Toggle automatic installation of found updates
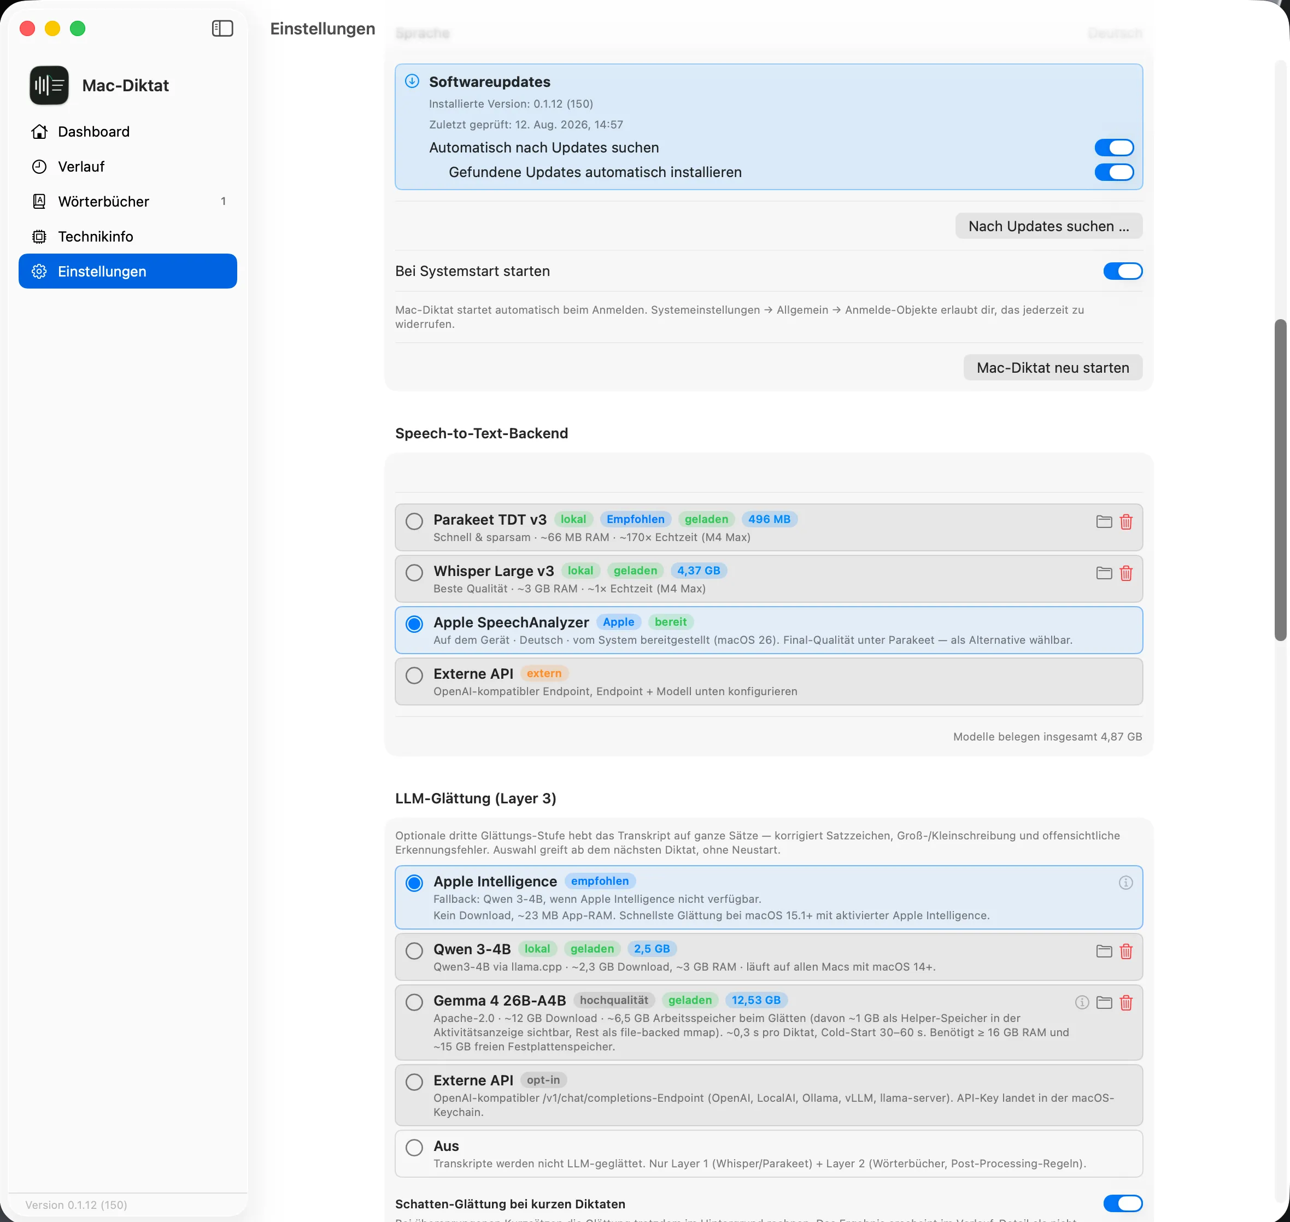 (x=1113, y=173)
